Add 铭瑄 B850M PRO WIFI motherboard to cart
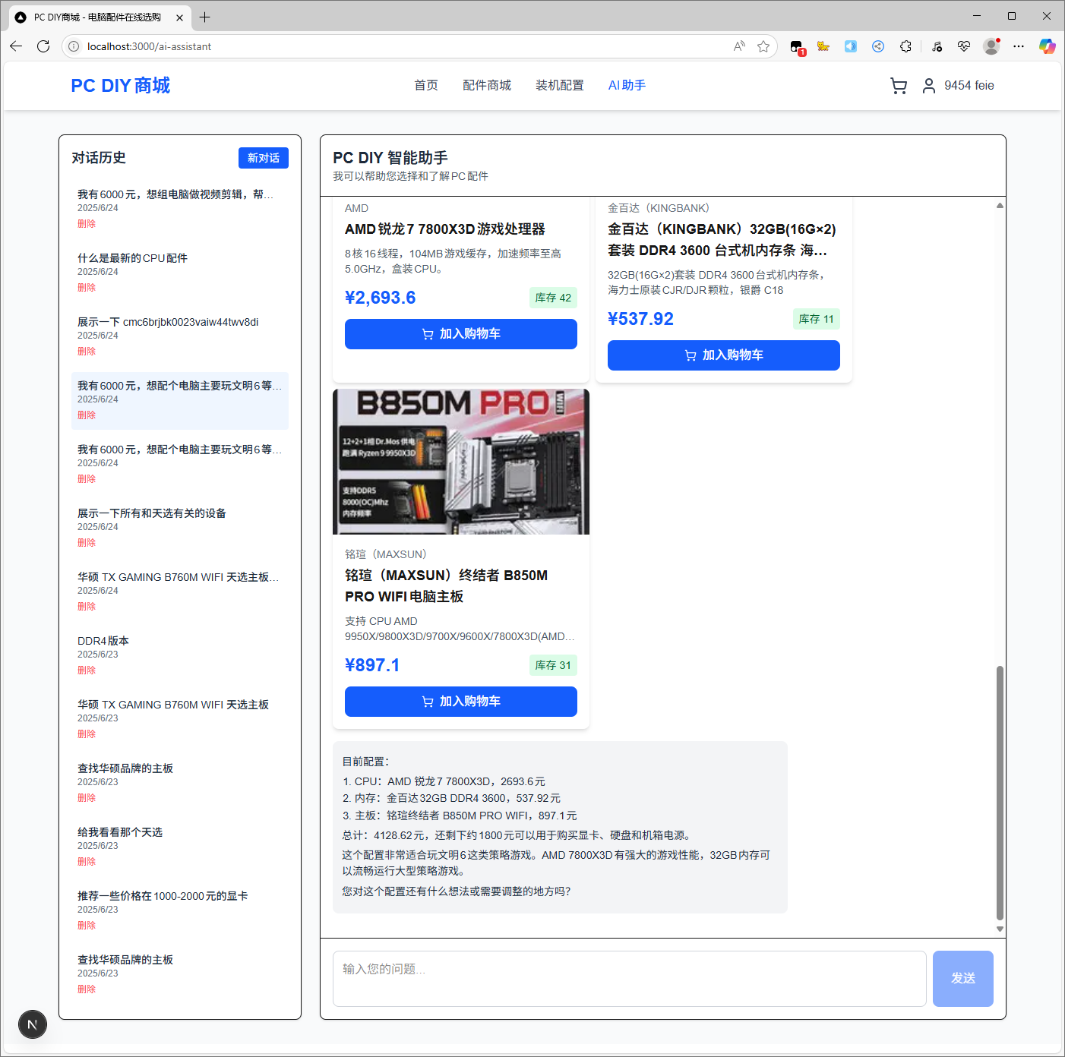Image resolution: width=1065 pixels, height=1057 pixels. click(x=460, y=702)
